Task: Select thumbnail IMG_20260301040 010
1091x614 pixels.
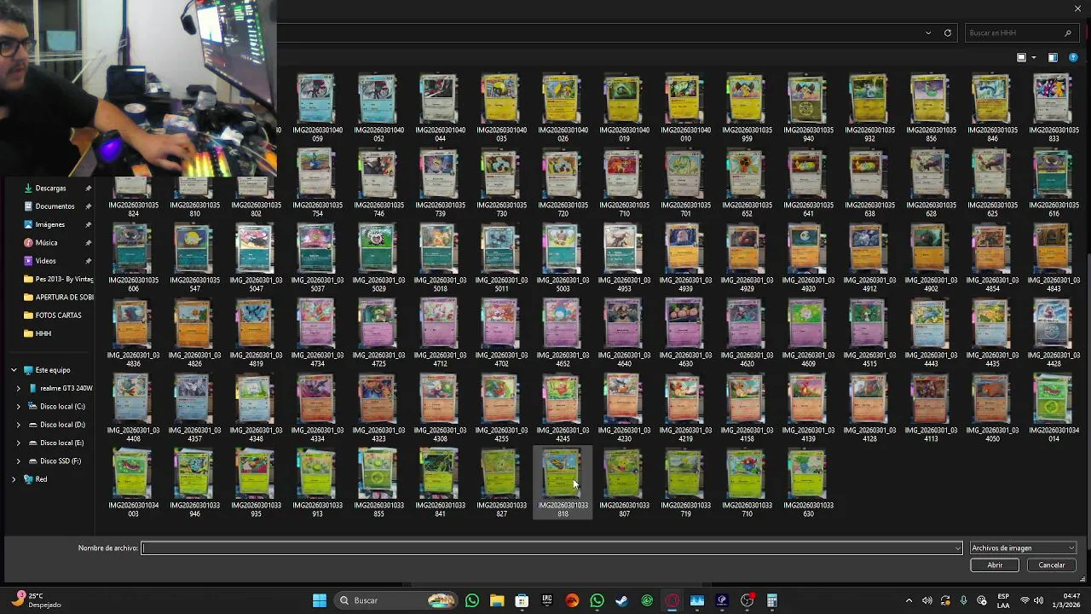Action: click(685, 108)
